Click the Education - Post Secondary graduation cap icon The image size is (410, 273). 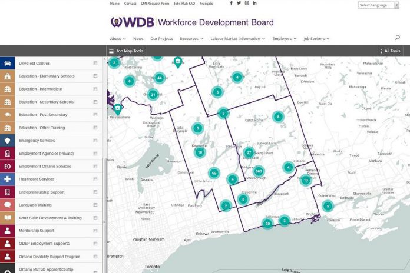[x=7, y=115]
